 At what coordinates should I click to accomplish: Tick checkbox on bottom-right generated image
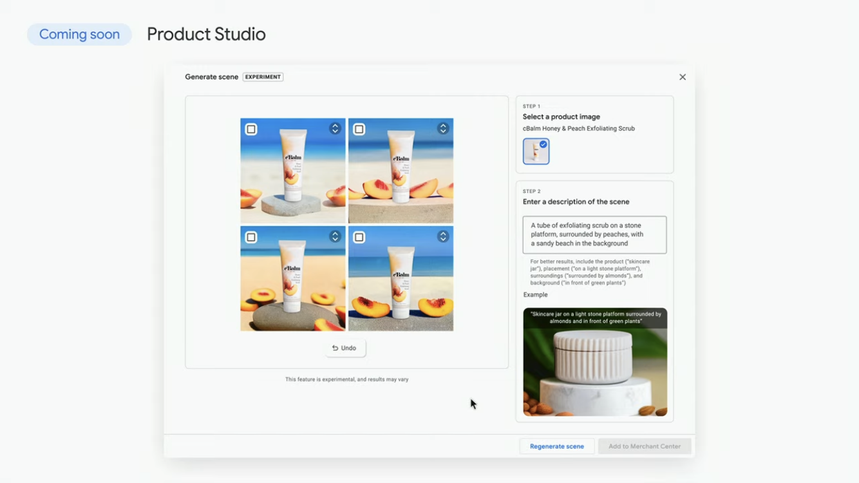[359, 238]
